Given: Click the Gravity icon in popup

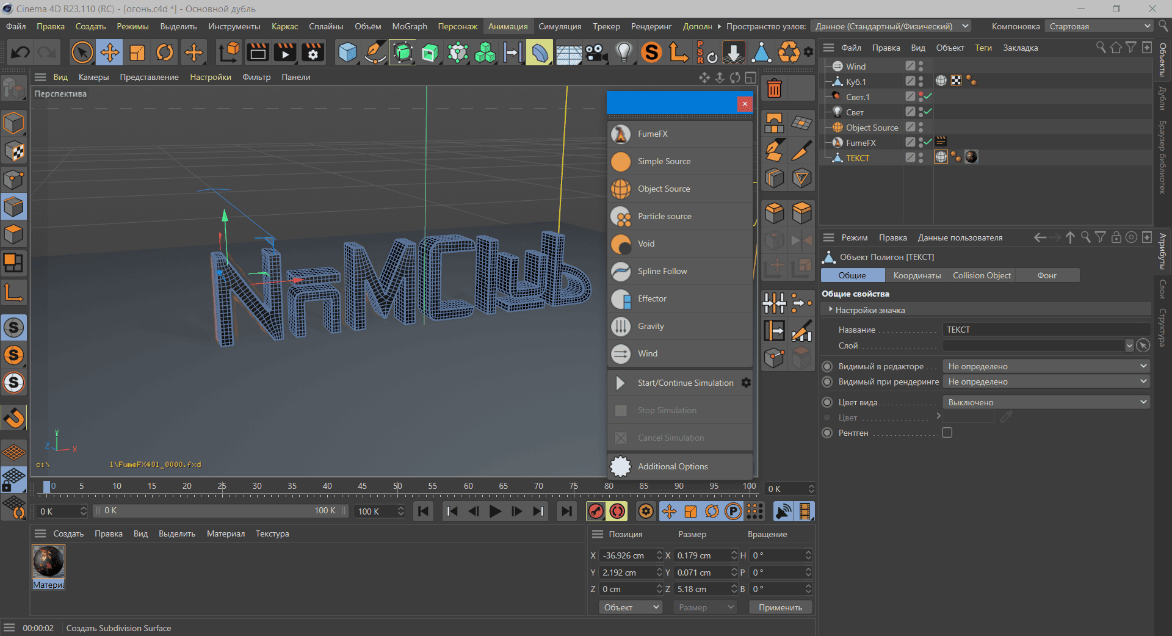Looking at the screenshot, I should pyautogui.click(x=621, y=326).
